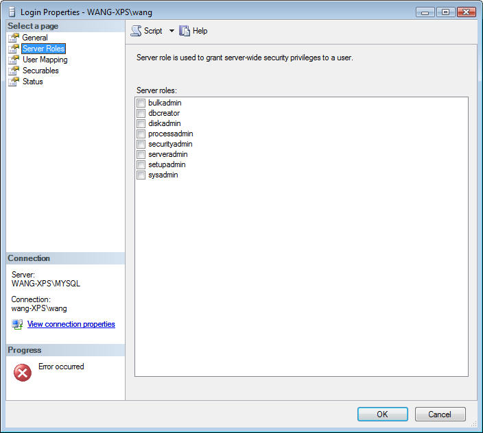Open the Securables page
This screenshot has height=433, width=483.
click(40, 71)
